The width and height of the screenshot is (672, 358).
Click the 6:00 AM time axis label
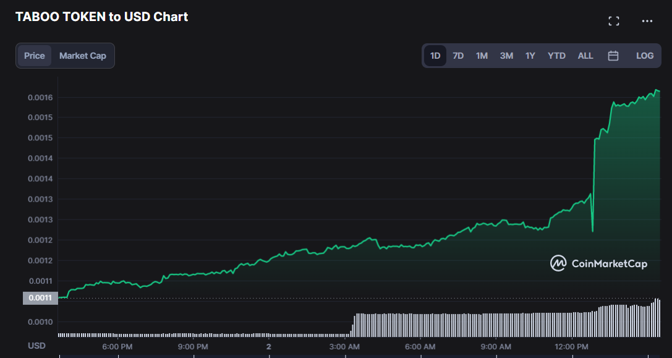point(420,346)
